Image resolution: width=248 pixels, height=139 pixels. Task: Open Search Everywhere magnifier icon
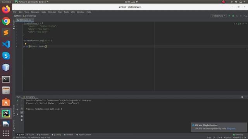[x=245, y=16]
